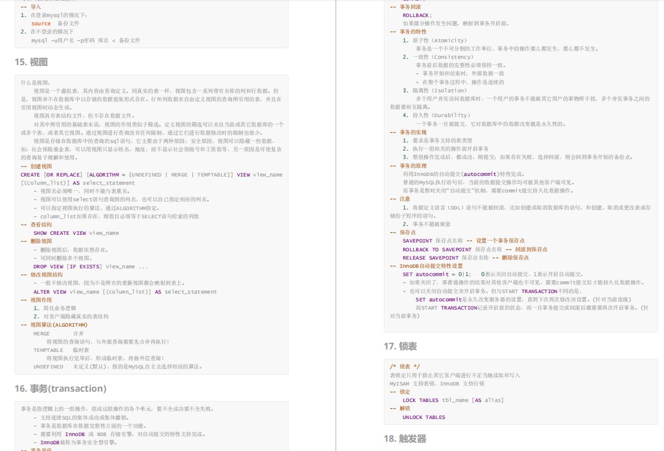Screen dimensions: 664x451
Task: Click the comment "-- 注意"
Action: [x=400, y=199]
